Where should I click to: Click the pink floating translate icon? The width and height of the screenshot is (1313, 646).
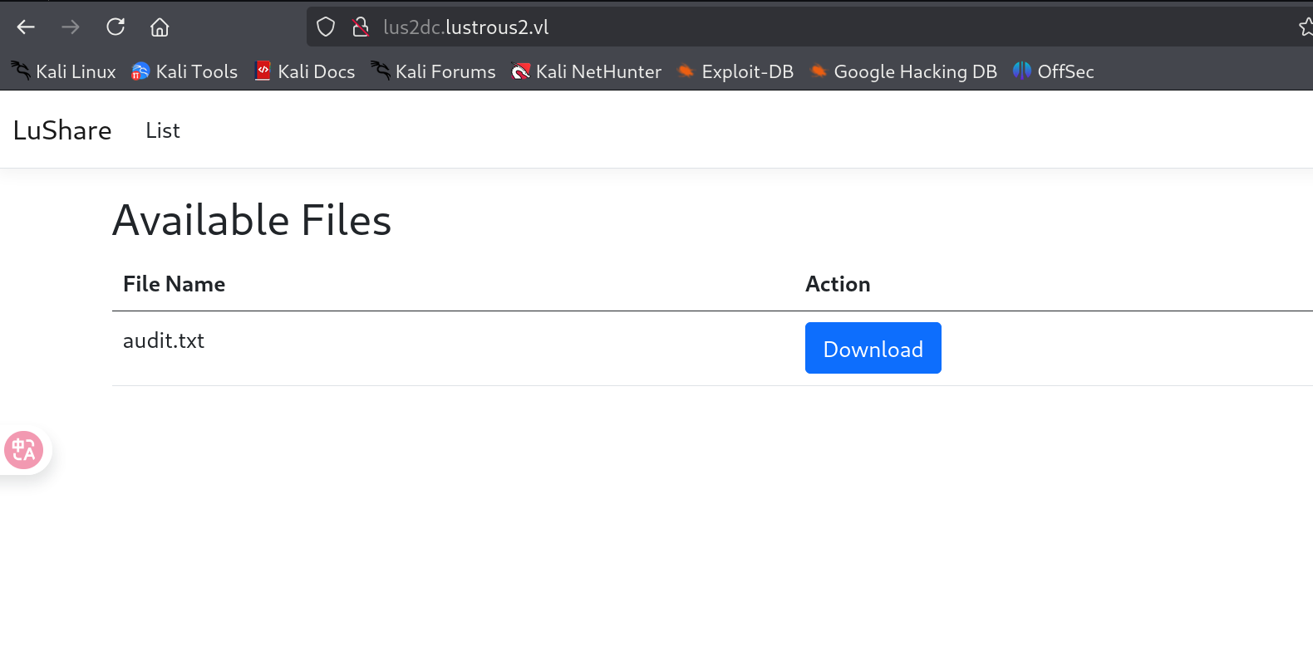(23, 450)
